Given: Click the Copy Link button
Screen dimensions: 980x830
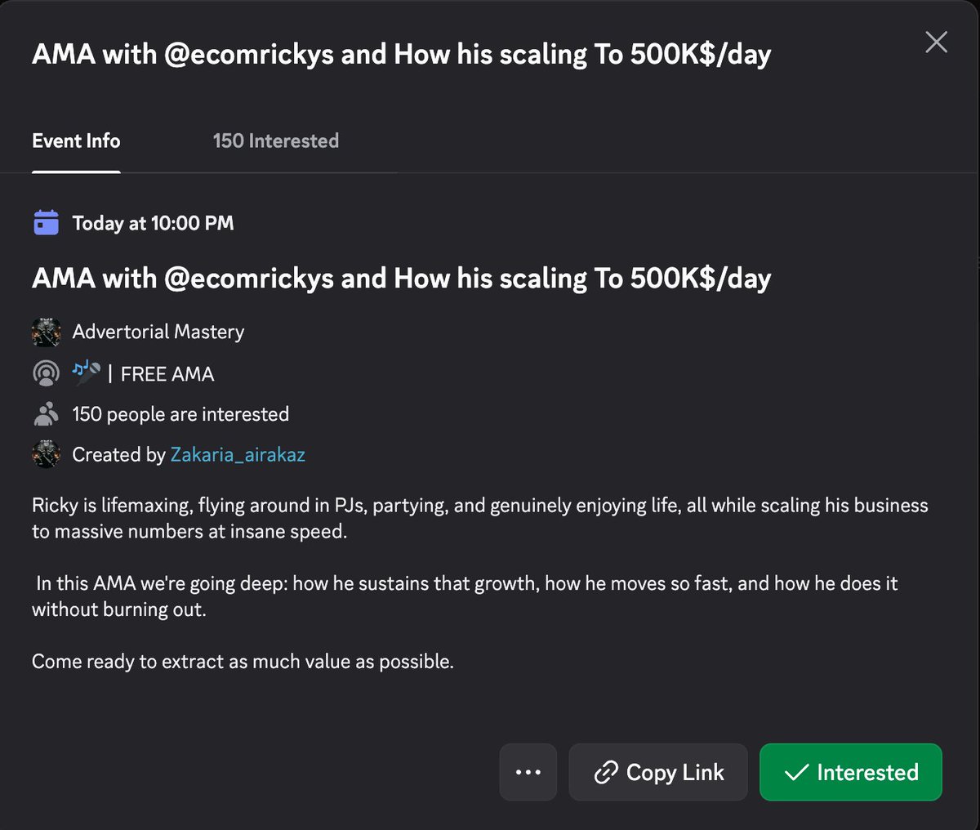Looking at the screenshot, I should click(658, 772).
